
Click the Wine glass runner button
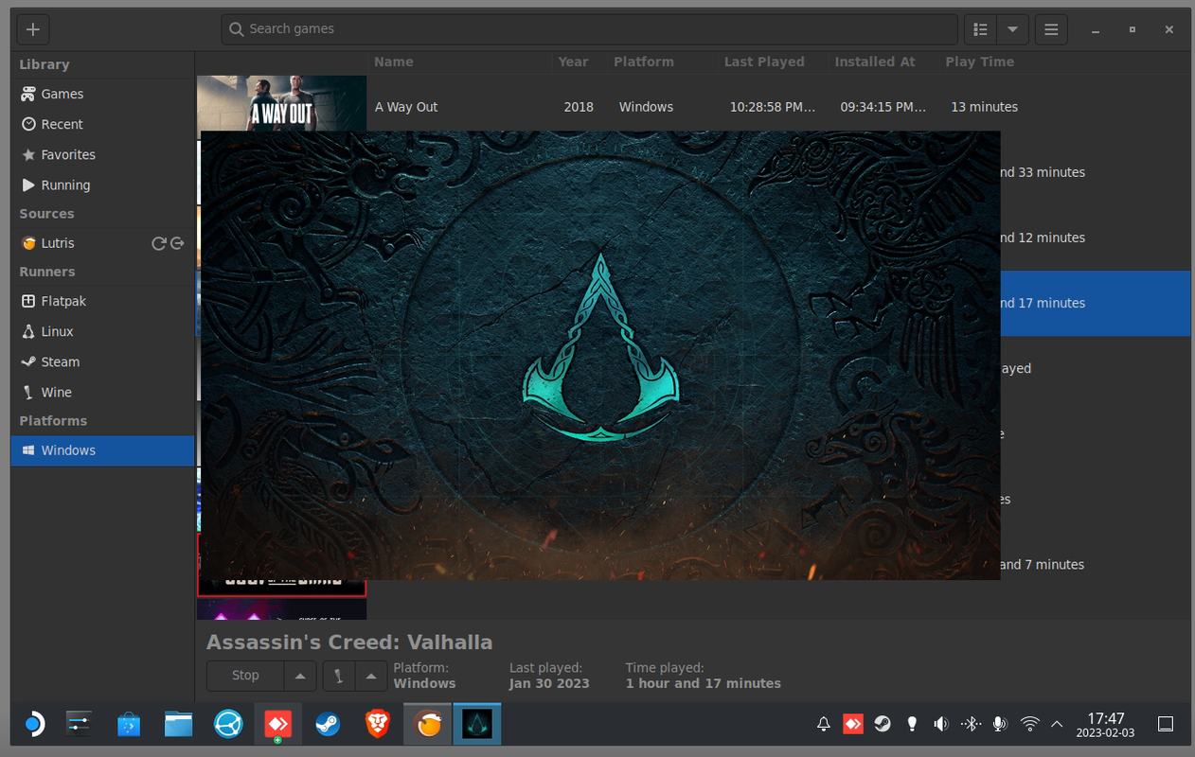tap(339, 676)
